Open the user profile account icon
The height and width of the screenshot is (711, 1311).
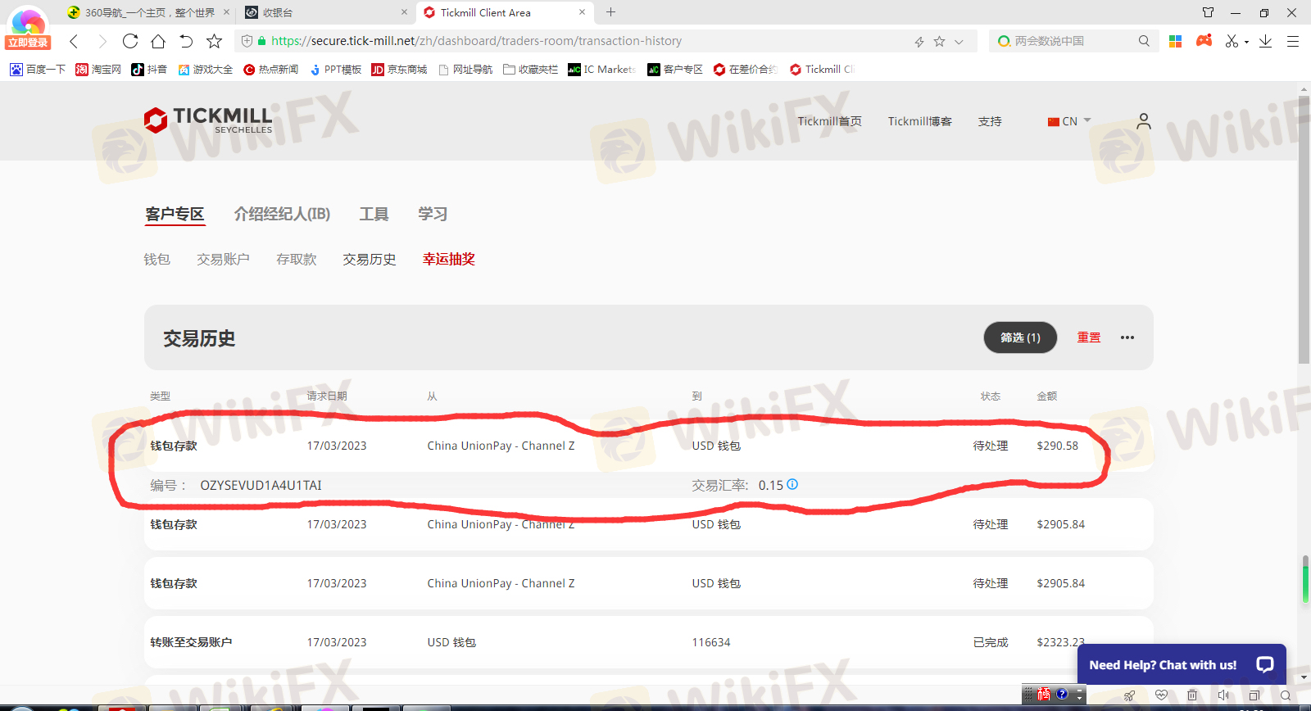(1144, 121)
